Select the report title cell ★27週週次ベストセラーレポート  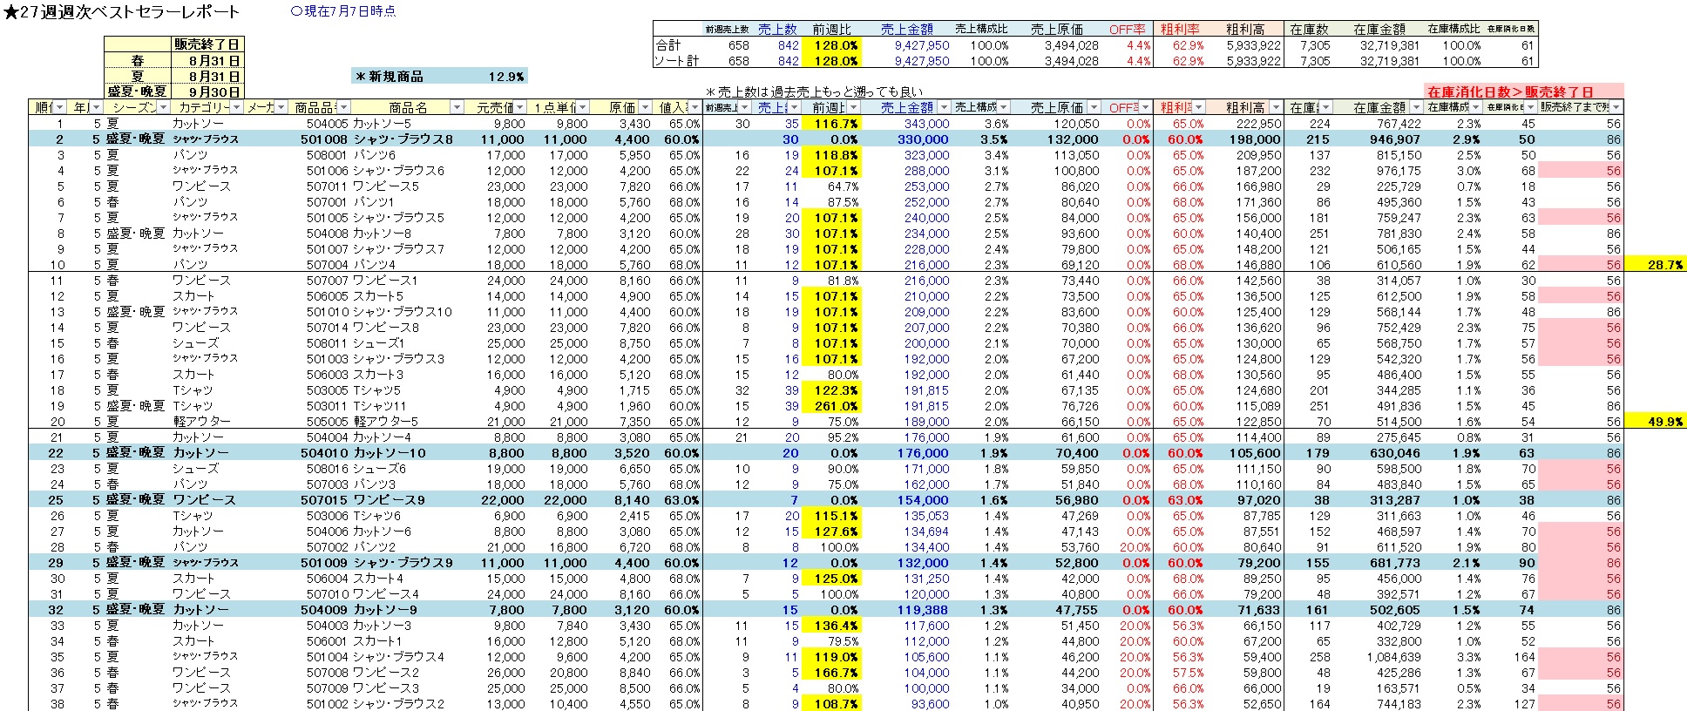pos(122,12)
